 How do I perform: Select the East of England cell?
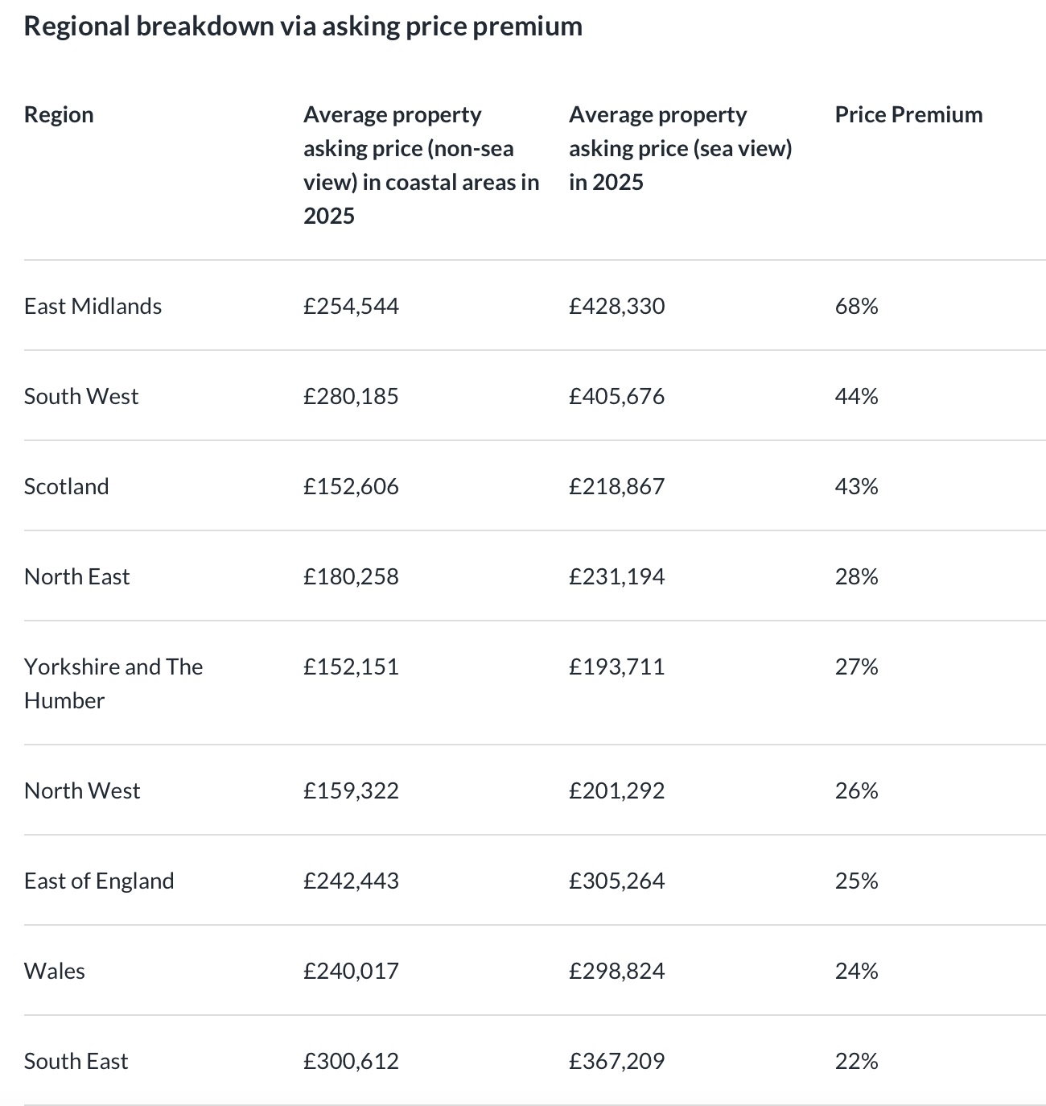(99, 881)
